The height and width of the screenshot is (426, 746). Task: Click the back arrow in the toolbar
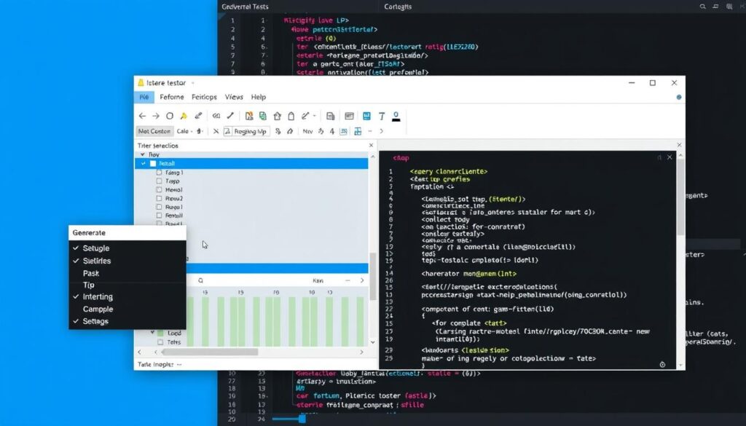[142, 116]
